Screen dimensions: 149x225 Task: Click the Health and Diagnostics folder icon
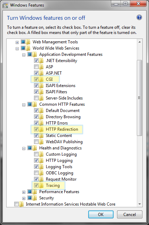point(34,148)
